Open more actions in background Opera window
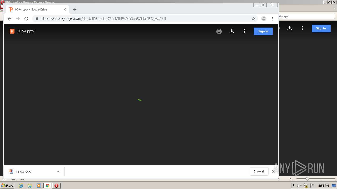Screen dimensions: 337x189 [302, 28]
